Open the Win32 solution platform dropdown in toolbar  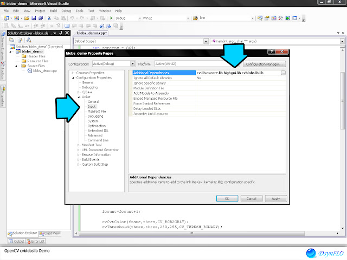pyautogui.click(x=188, y=18)
